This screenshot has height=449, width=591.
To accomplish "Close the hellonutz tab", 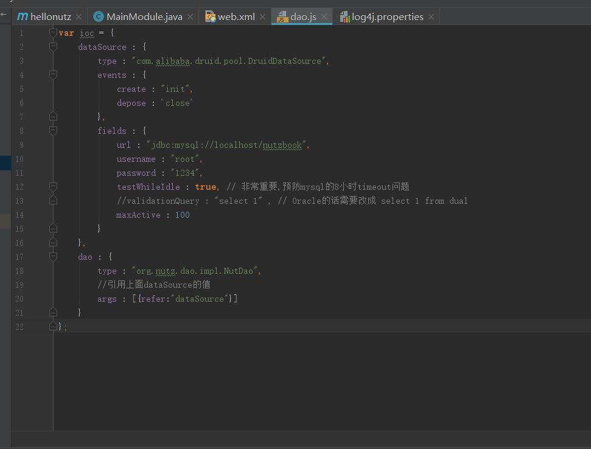I will [x=79, y=17].
